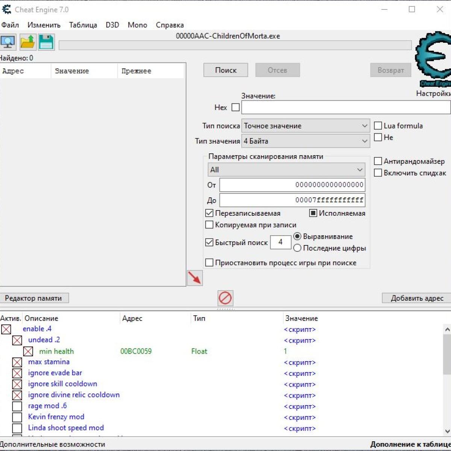Open the 'Таблица' menu
Screen dimensions: 451x451
[83, 25]
